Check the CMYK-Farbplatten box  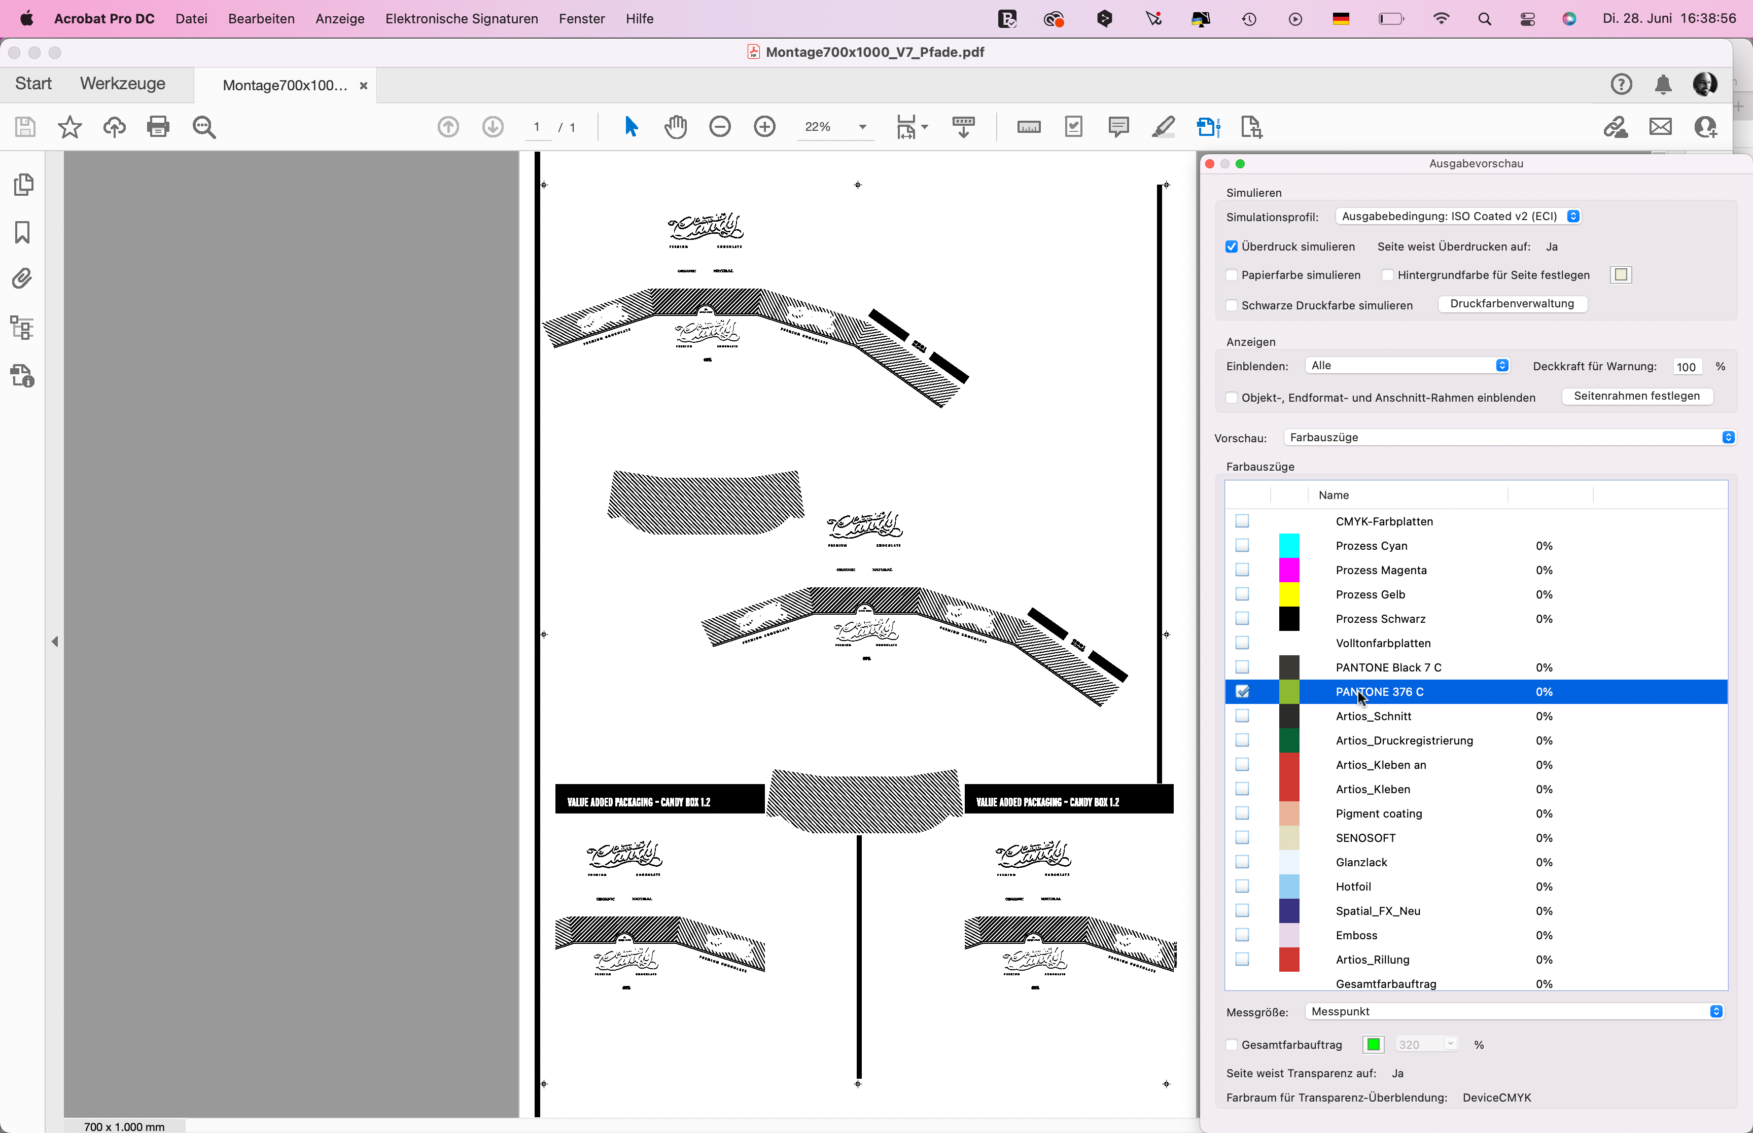1243,522
